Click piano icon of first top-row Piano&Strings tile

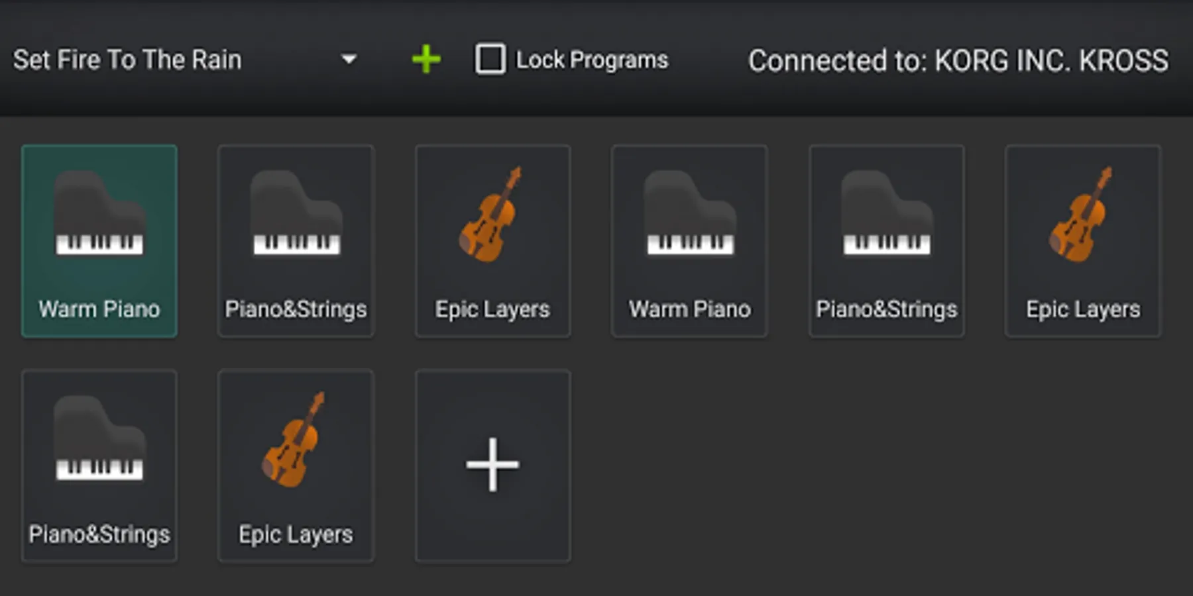click(296, 213)
